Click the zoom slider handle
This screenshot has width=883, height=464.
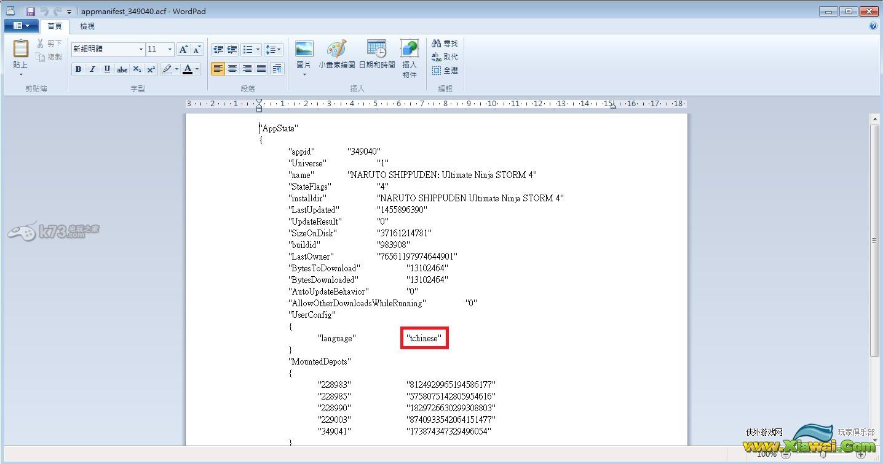click(823, 455)
